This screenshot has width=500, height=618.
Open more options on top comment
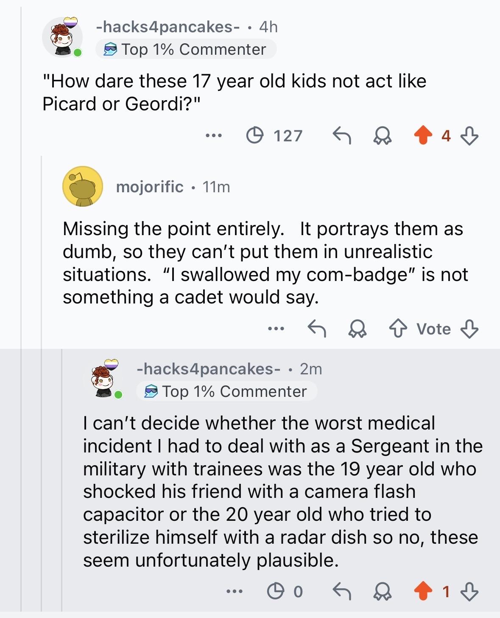point(213,136)
